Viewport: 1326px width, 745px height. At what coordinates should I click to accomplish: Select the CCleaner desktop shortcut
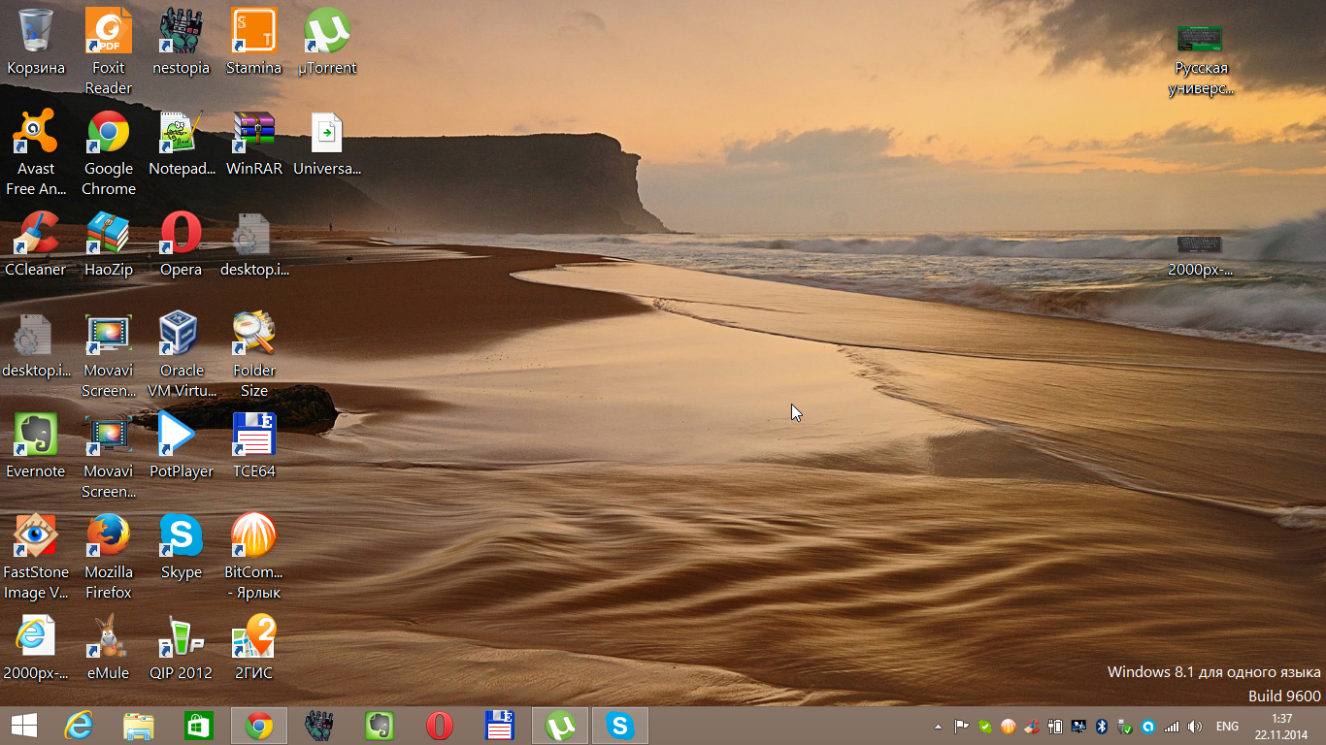[x=36, y=244]
